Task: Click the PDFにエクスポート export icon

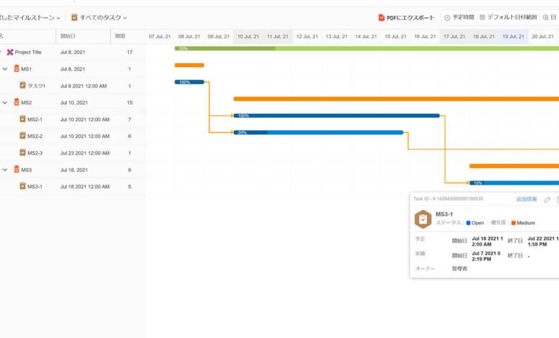Action: (x=382, y=18)
